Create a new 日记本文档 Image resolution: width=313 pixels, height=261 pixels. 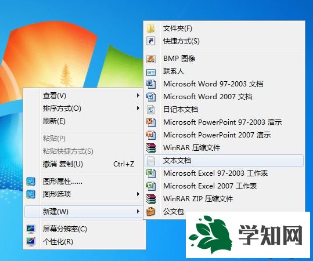224,110
